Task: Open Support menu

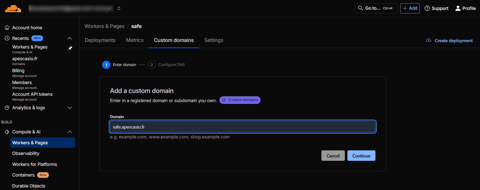Action: click(x=436, y=8)
